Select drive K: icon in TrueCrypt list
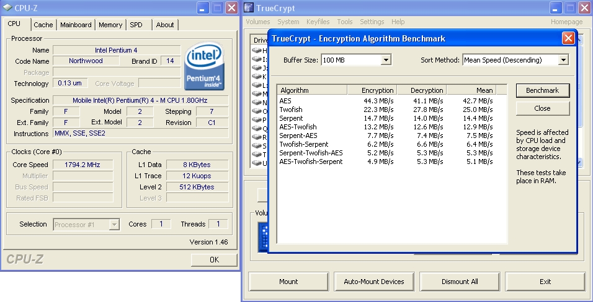 click(257, 76)
